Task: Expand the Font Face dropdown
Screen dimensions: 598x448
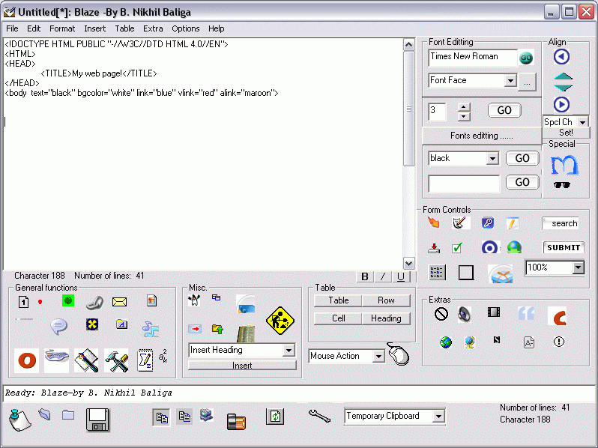Action: 510,80
